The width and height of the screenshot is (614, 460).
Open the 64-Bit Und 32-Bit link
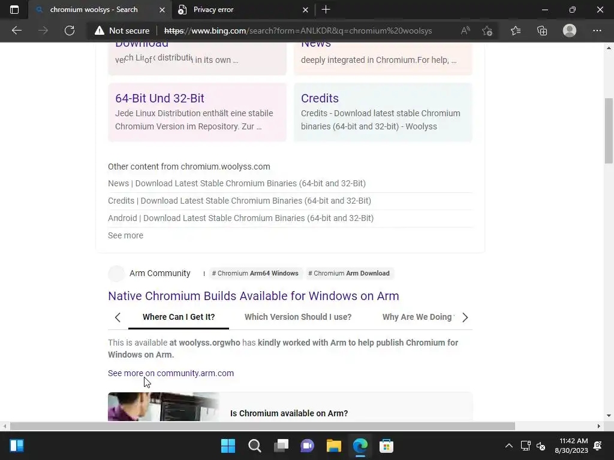coord(159,98)
